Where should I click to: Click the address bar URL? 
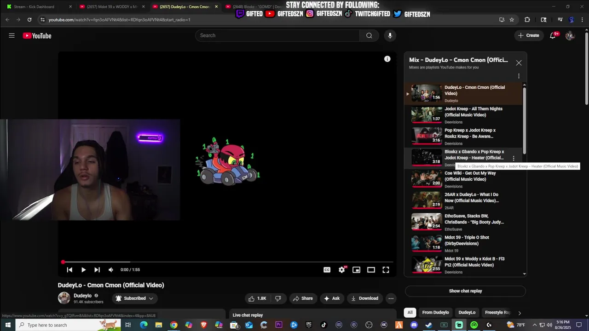click(x=120, y=20)
